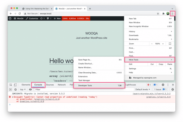The height and width of the screenshot is (122, 183).
Task: Open the Extensions puzzle-piece icon
Action: 163,14
